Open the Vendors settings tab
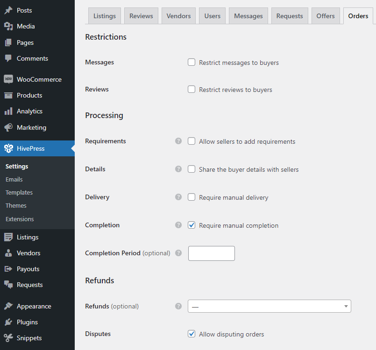Viewport: 376px width, 350px height. point(179,16)
